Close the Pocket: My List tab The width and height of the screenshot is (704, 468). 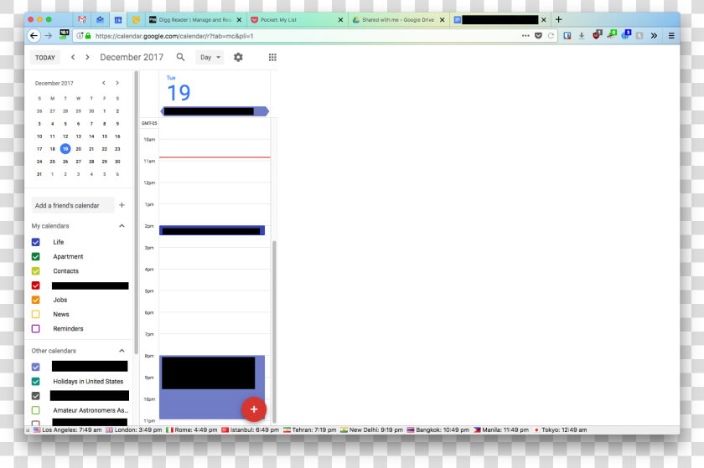[x=340, y=20]
